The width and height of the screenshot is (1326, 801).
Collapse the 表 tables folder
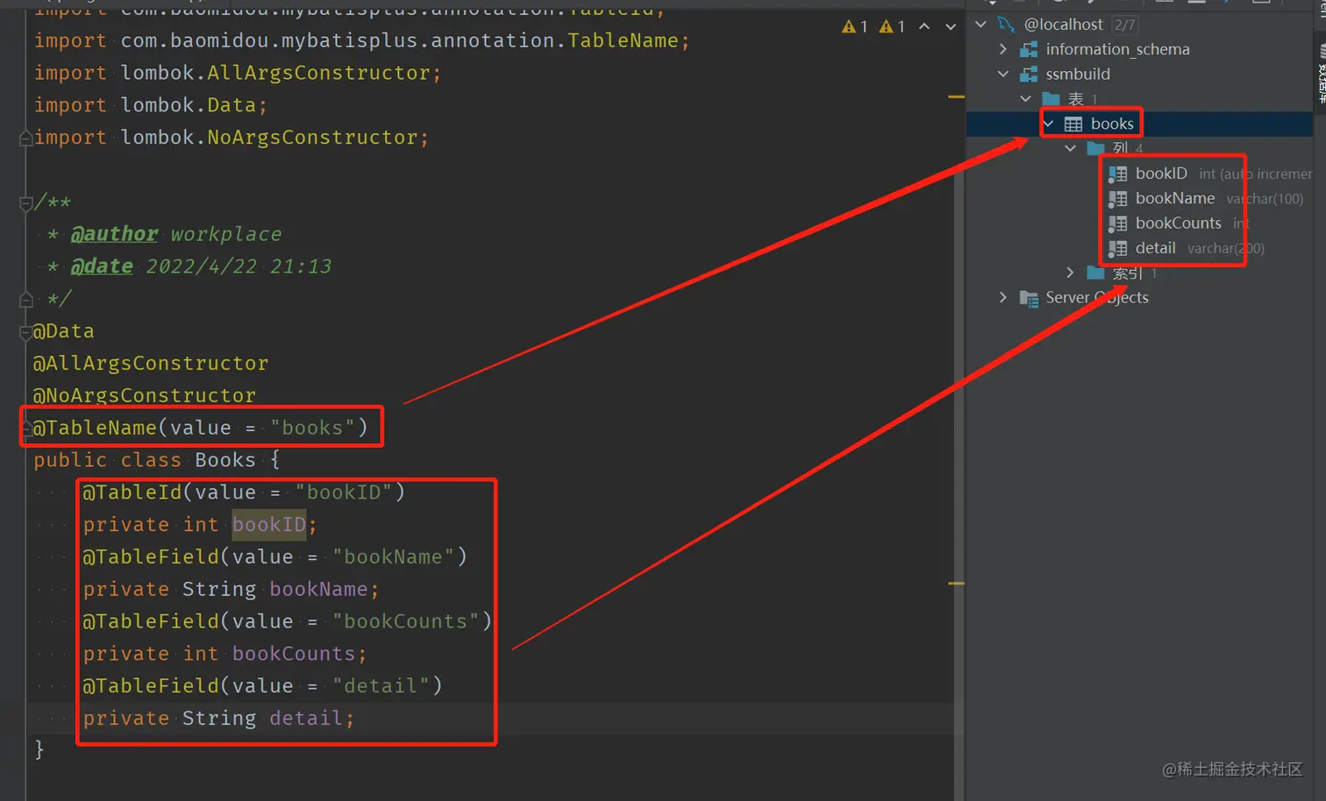pos(1025,98)
